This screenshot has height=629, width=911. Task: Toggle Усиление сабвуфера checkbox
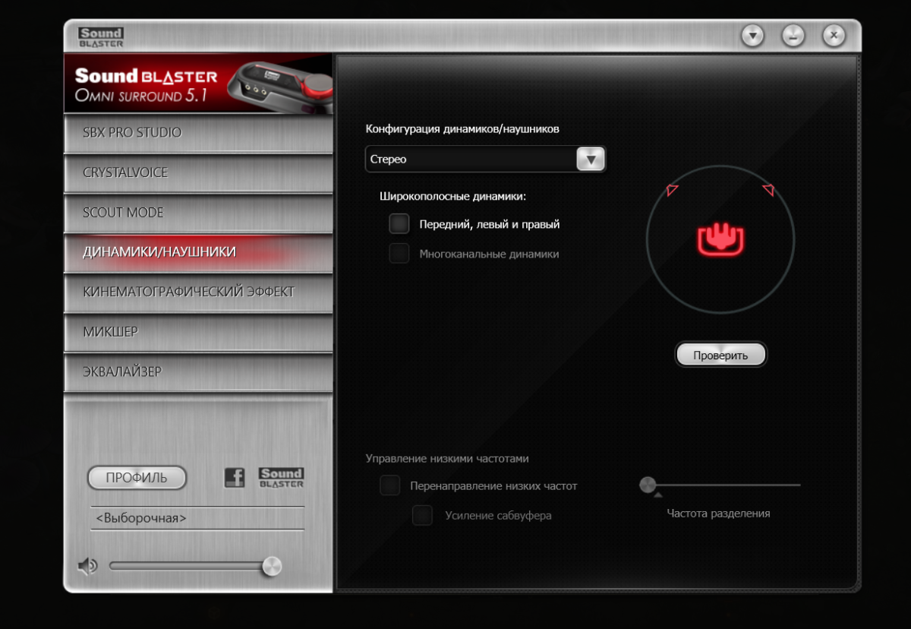coord(422,515)
